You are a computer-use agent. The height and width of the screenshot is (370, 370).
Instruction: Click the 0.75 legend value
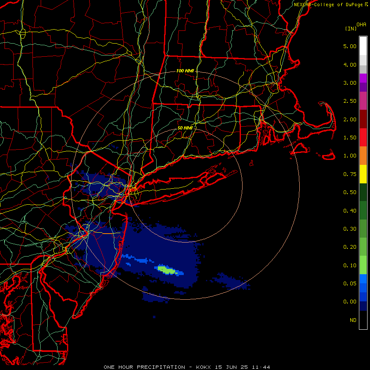pyautogui.click(x=350, y=174)
